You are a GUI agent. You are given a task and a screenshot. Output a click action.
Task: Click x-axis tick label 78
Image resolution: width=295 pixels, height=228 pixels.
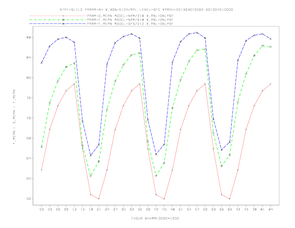tap(254, 209)
